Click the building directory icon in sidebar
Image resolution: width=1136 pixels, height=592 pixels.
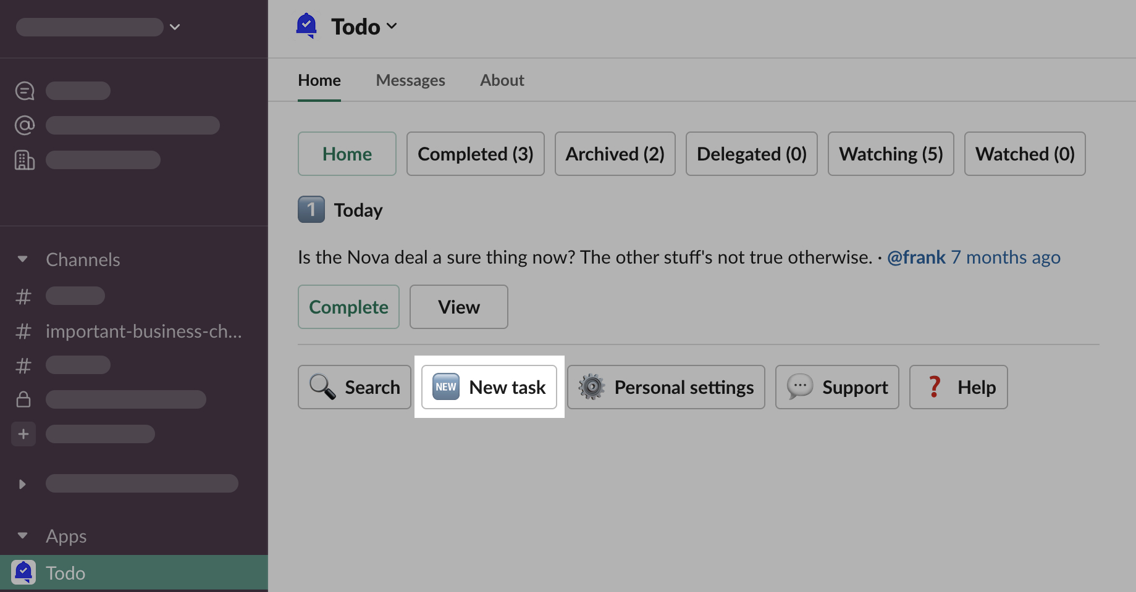point(25,160)
